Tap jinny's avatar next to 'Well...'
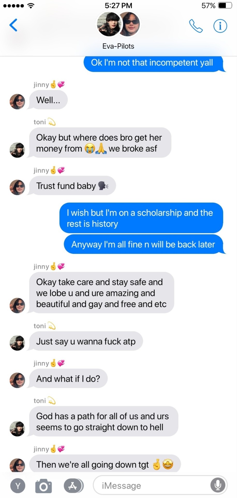 click(x=17, y=101)
